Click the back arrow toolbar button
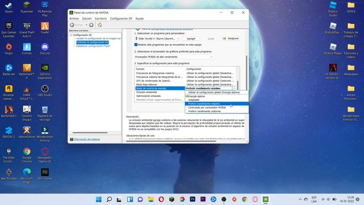The height and width of the screenshot is (205, 364). click(72, 25)
